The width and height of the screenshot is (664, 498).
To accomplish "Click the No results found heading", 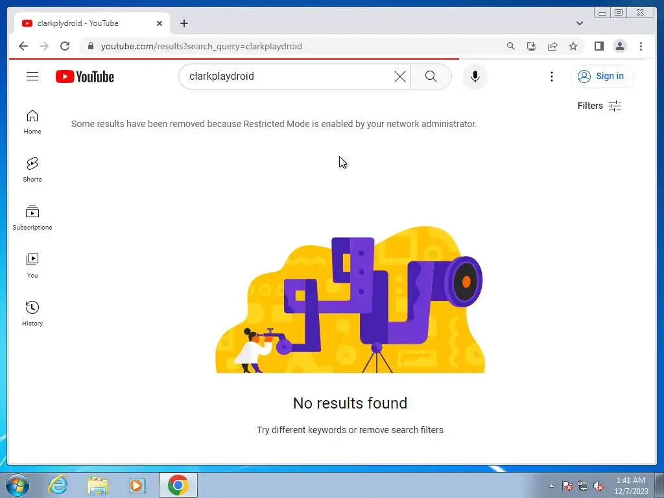I will [350, 403].
